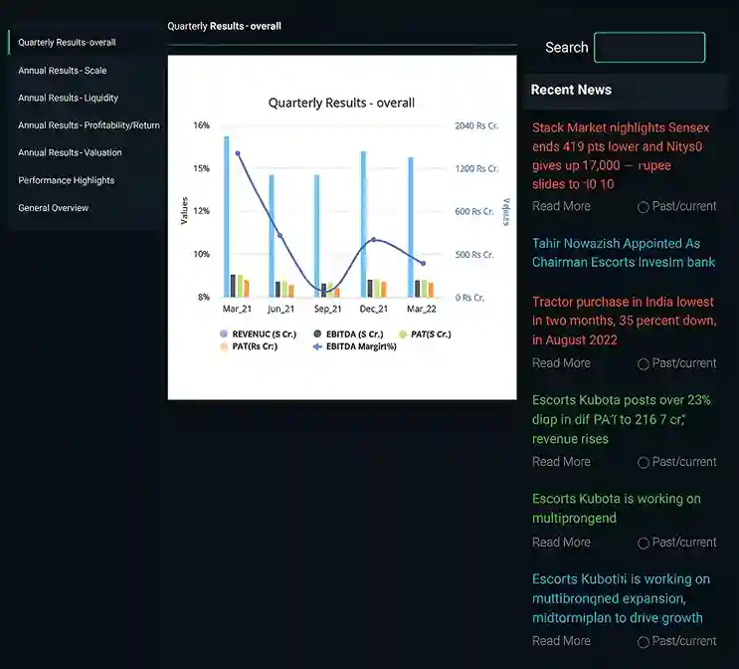
Task: Select Mar_22 data point on margin line
Action: point(424,263)
